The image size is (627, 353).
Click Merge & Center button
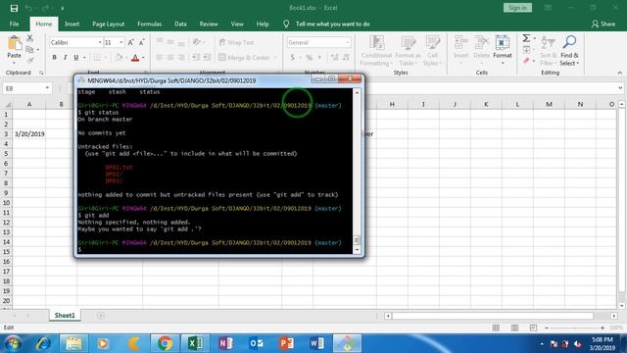(244, 58)
